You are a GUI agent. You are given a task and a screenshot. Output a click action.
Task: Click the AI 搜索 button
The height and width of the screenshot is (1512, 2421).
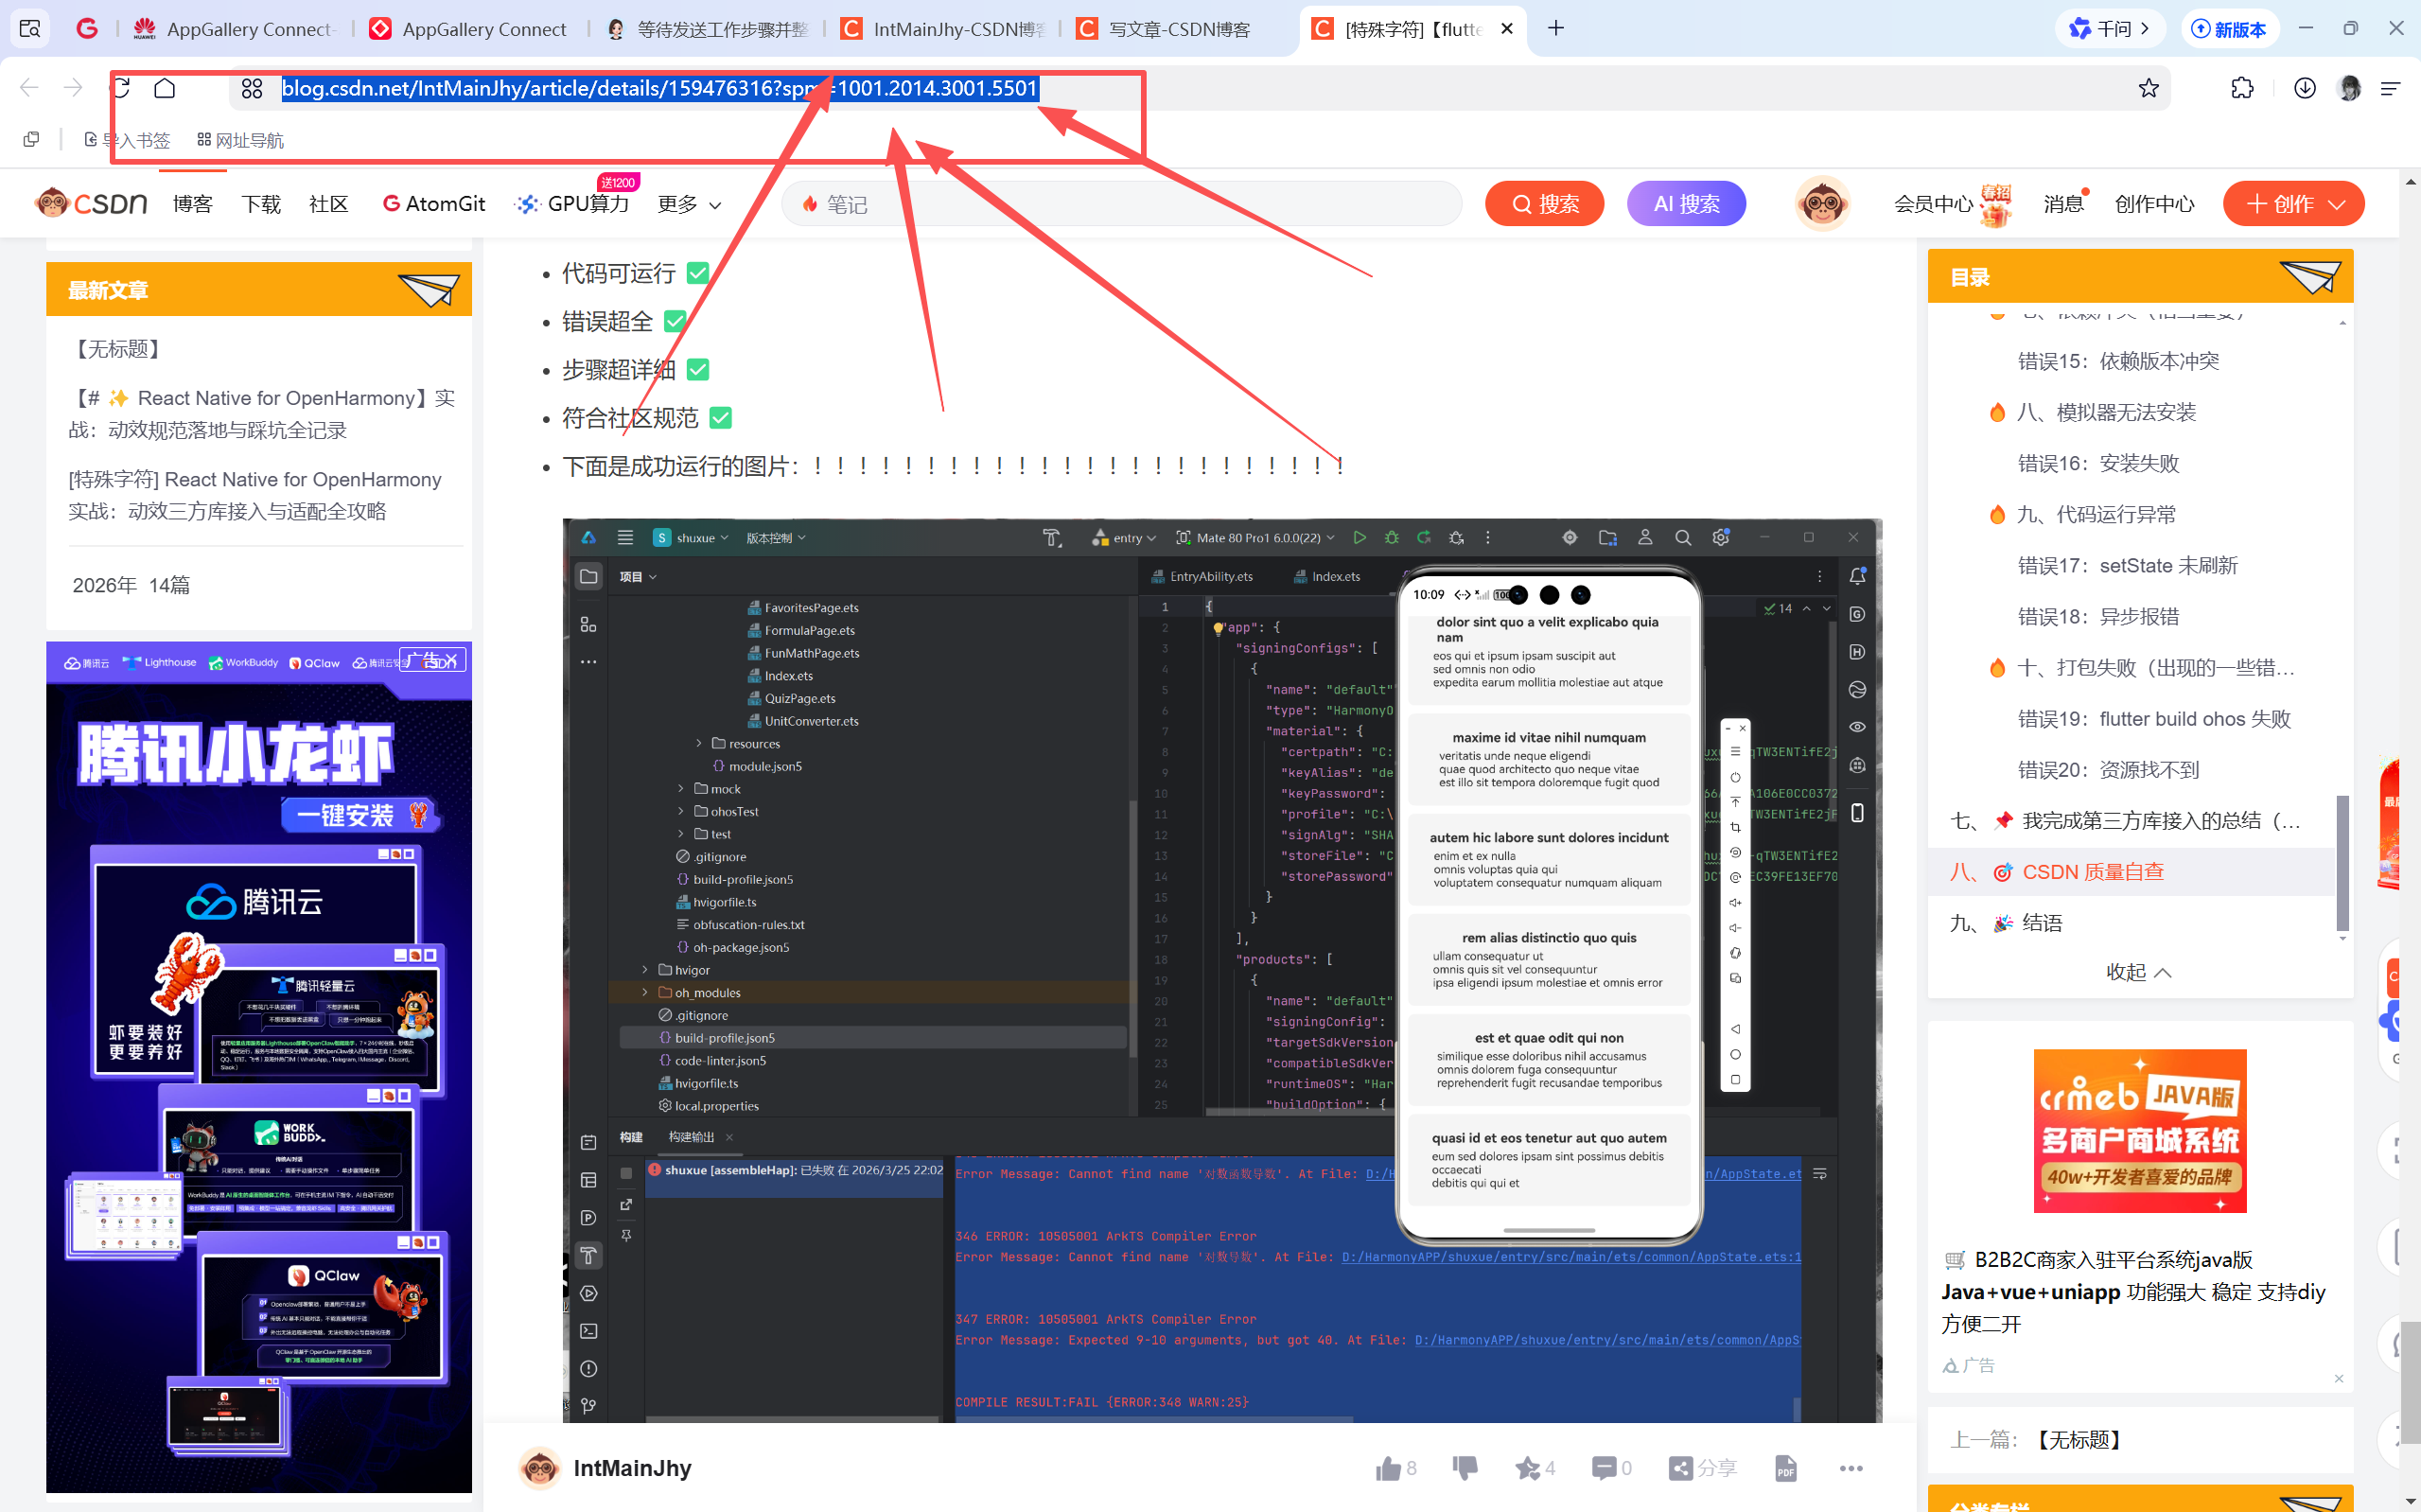[1685, 204]
